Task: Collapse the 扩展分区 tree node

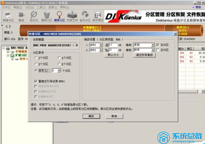Action: pyautogui.click(x=8, y=55)
